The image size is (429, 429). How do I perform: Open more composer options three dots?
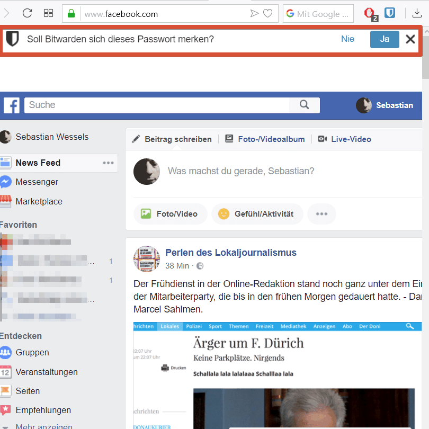tap(321, 214)
